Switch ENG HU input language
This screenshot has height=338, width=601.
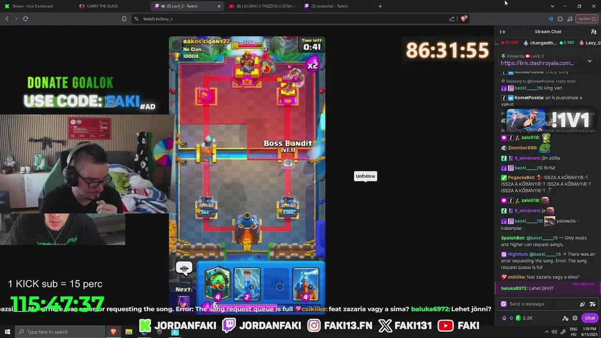tap(573, 332)
